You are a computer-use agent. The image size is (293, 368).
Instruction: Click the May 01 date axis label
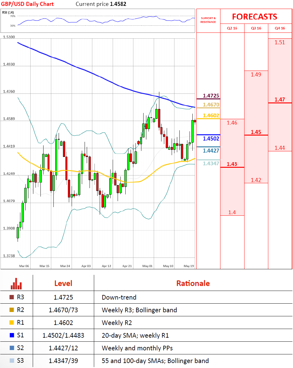pyautogui.click(x=147, y=266)
